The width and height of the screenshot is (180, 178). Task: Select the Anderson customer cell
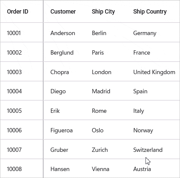click(64, 32)
